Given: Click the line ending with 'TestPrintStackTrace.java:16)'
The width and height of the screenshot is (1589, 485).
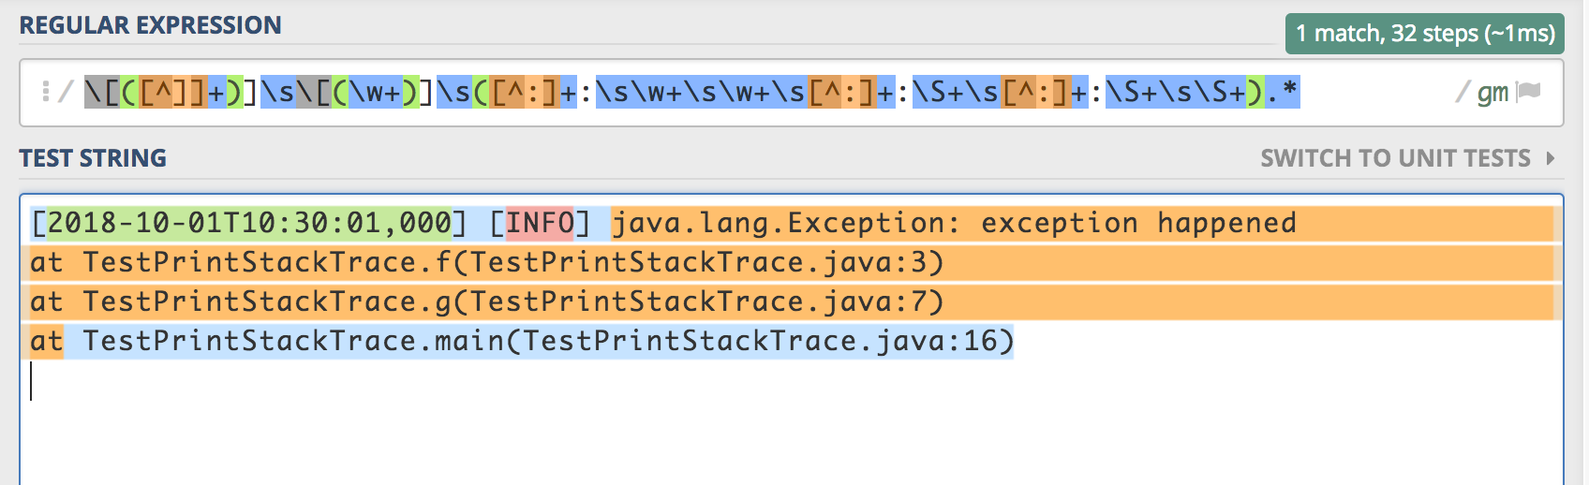Looking at the screenshot, I should [x=522, y=341].
